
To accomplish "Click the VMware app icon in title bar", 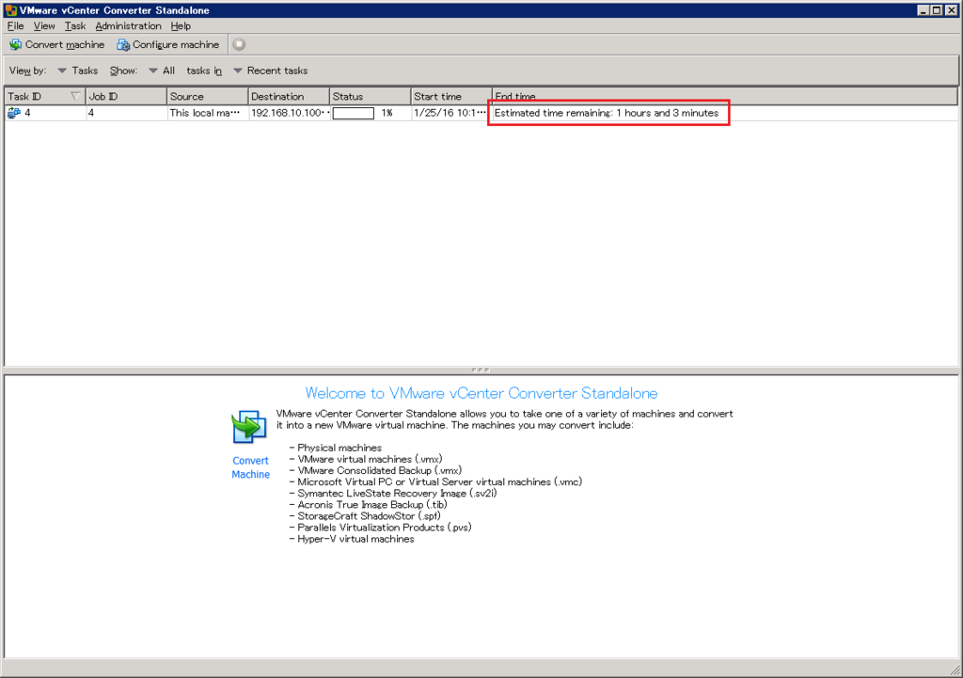I will [11, 9].
